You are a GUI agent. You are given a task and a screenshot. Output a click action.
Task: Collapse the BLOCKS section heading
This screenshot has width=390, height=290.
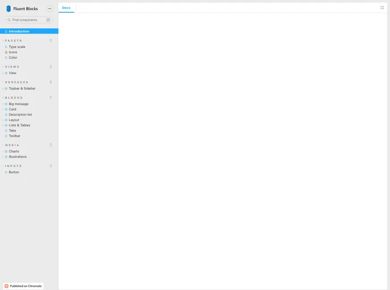14,97
